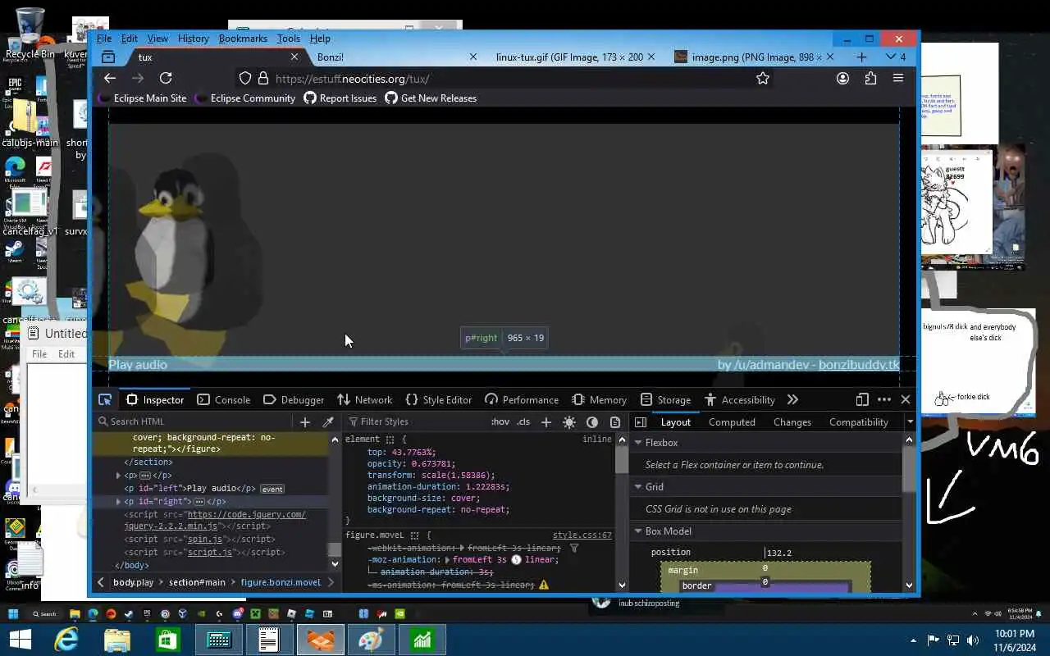Select body.play in the breadcrumb
The height and width of the screenshot is (656, 1050).
click(x=134, y=582)
